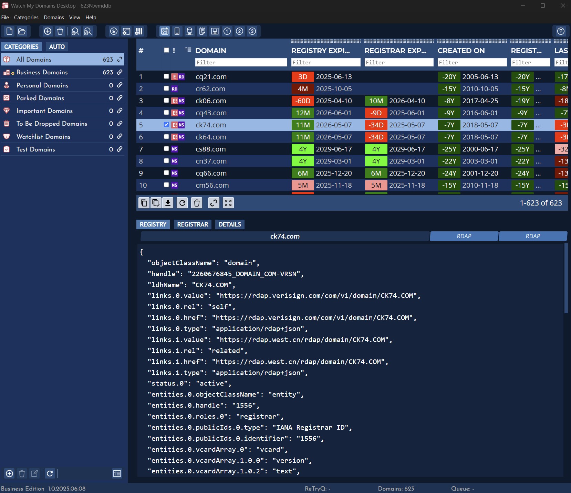Select the network server view icon

[189, 31]
